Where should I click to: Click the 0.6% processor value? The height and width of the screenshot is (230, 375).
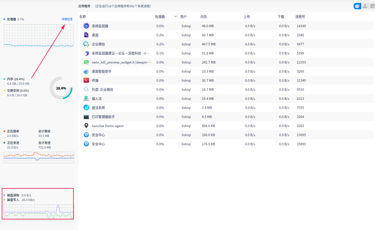pos(160,26)
